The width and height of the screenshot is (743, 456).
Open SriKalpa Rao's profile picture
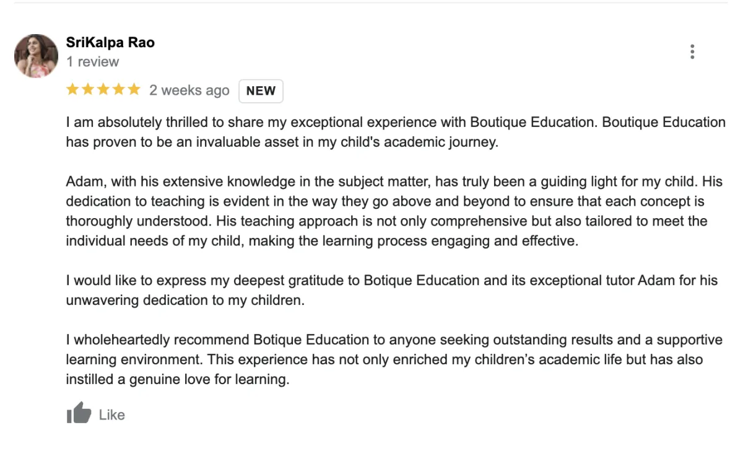coord(36,56)
